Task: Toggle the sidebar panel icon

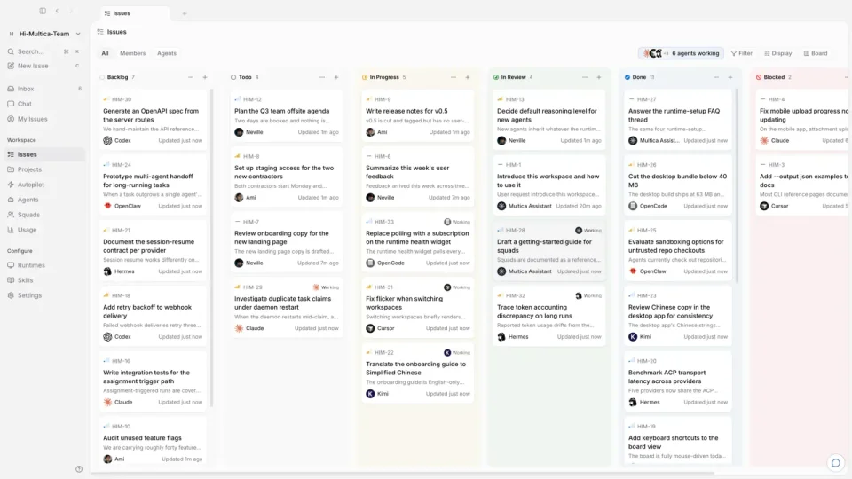Action: pos(43,11)
